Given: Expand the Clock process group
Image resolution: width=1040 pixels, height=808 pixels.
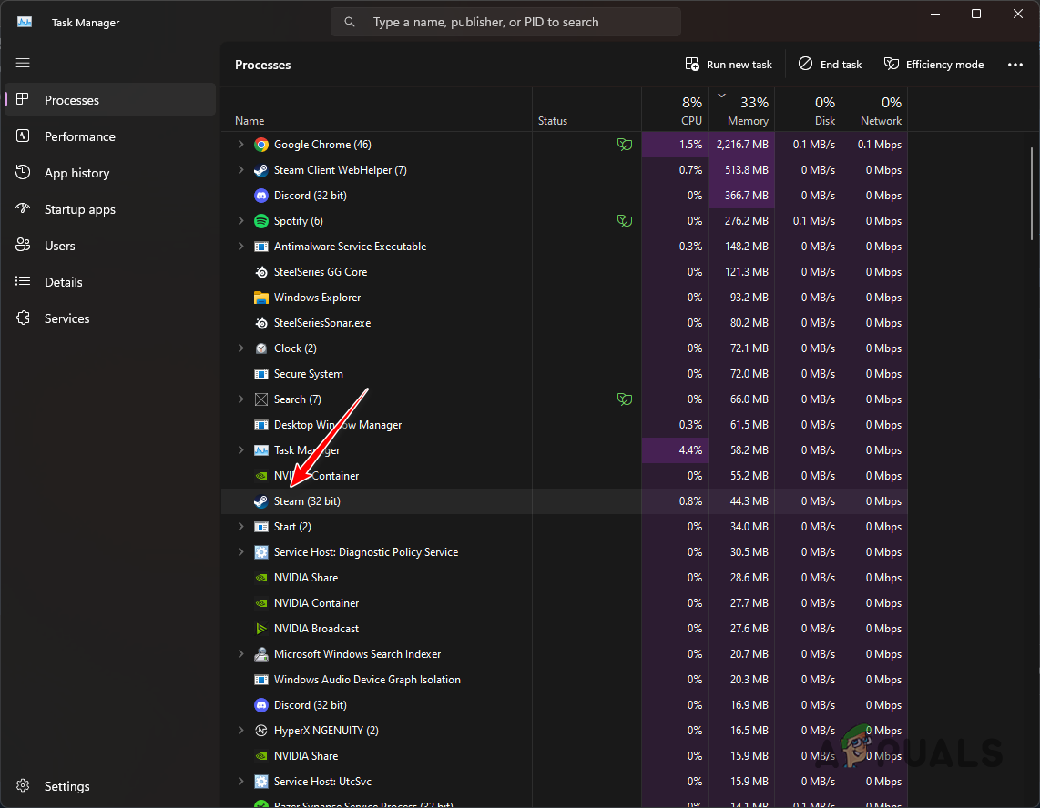Looking at the screenshot, I should [240, 348].
